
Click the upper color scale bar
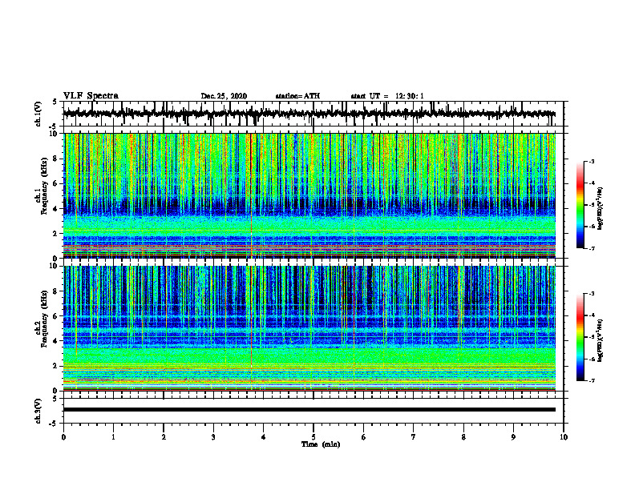pos(580,205)
